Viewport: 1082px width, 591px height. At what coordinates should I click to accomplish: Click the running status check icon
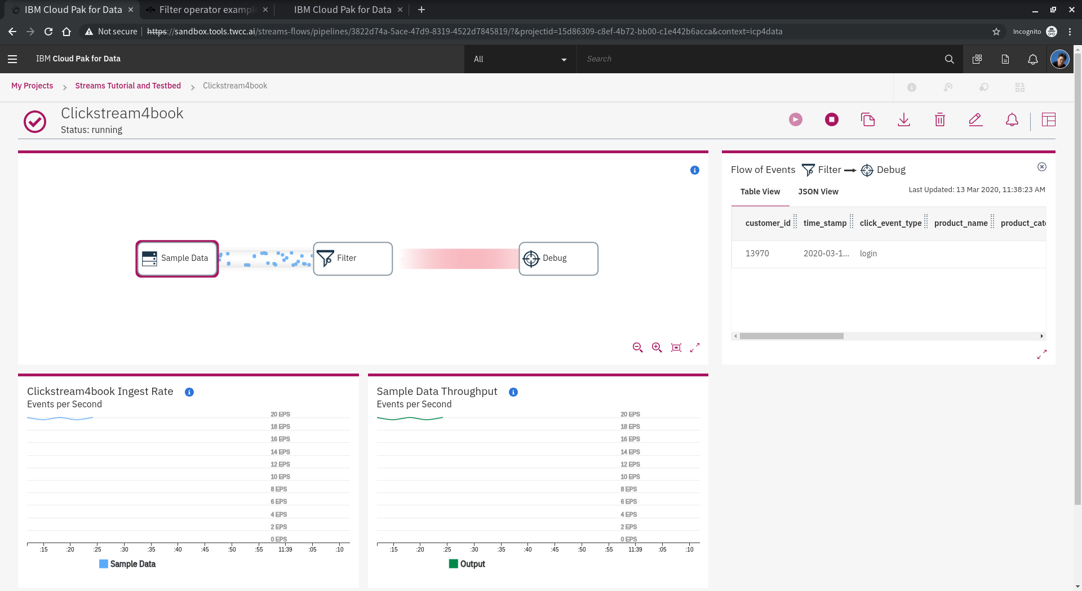[x=35, y=121]
